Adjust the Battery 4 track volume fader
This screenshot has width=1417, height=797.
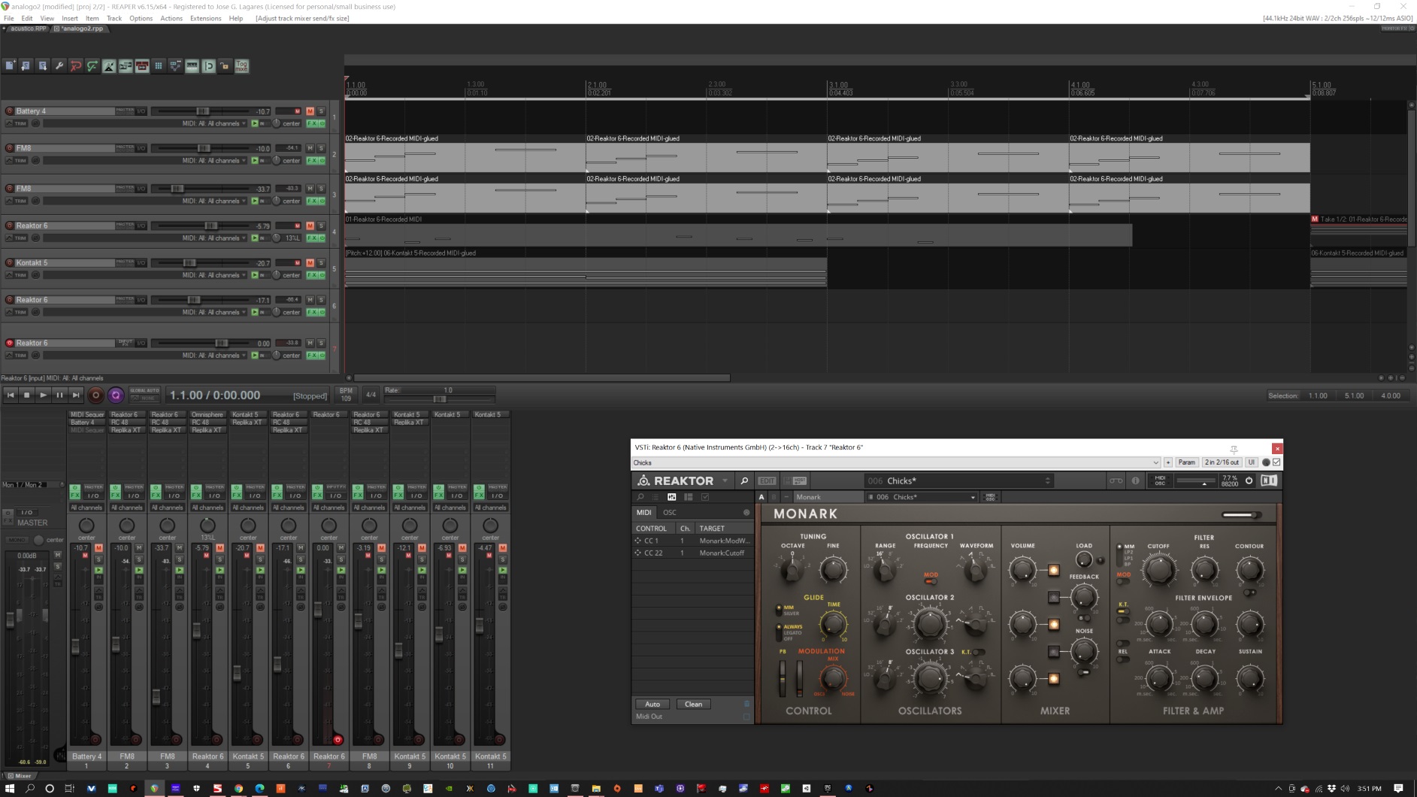tap(202, 111)
